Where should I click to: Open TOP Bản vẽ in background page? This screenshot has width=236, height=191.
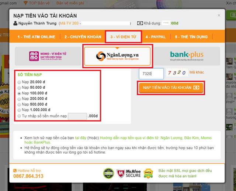(x=39, y=3)
